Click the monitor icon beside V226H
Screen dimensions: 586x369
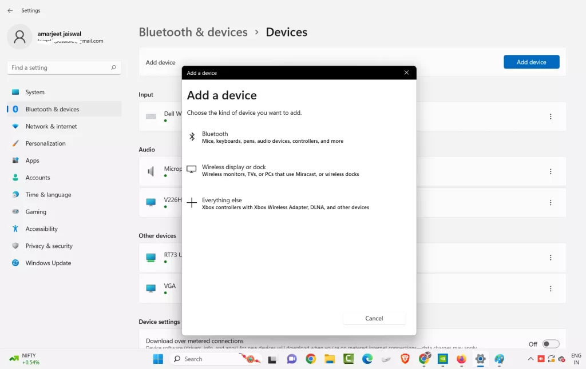151,202
